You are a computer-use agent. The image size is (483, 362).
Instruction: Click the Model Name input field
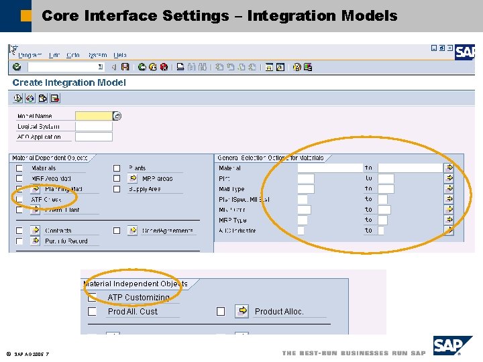(94, 116)
